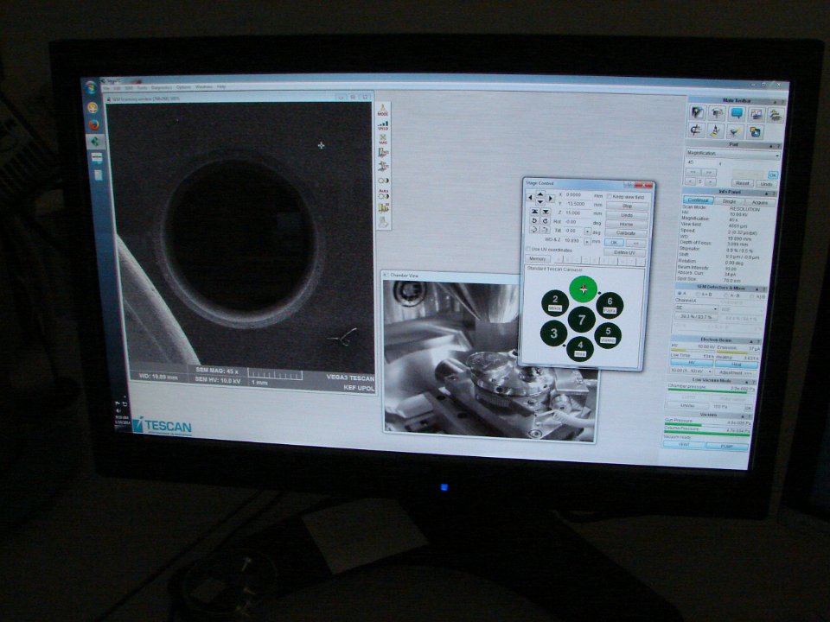This screenshot has width=830, height=622.
Task: Enable the Use UV coordinates checkbox
Action: (528, 249)
